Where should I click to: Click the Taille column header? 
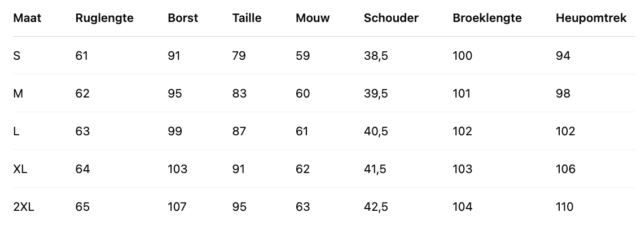(247, 18)
